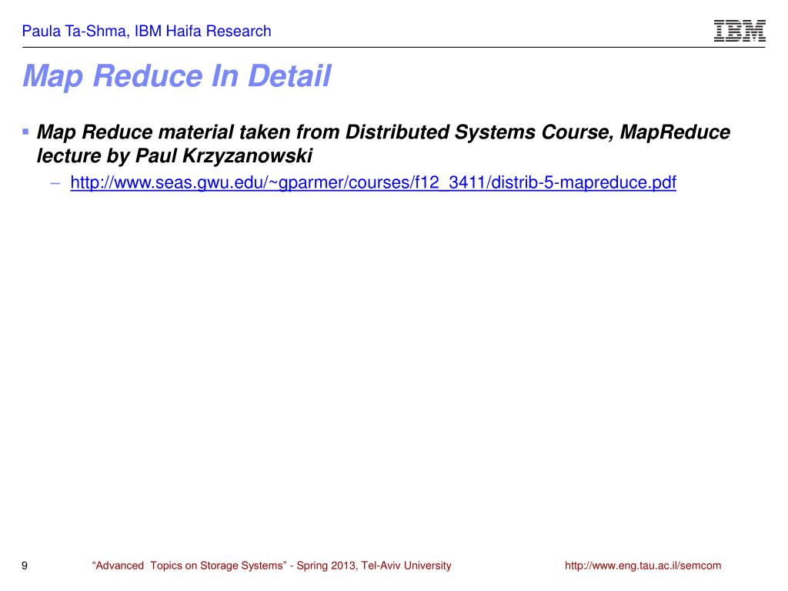788x591 pixels.
Task: Open the distrib-5-mapreduce.pdf hyperlink
Action: click(x=373, y=182)
